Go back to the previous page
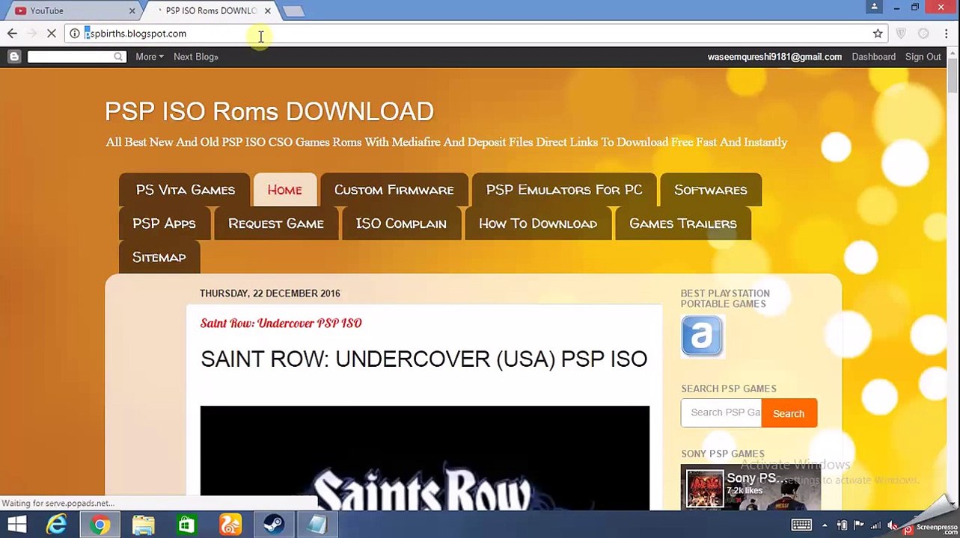The height and width of the screenshot is (538, 960). [x=12, y=34]
